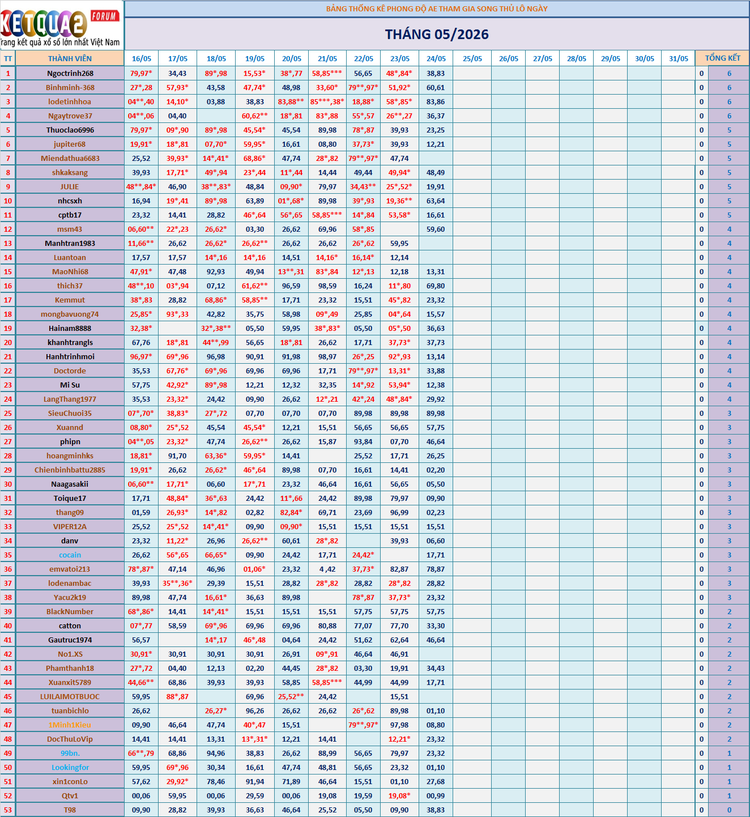Image resolution: width=750 pixels, height=817 pixels.
Task: Click member name 1Minh1Kieu
Action: click(70, 725)
